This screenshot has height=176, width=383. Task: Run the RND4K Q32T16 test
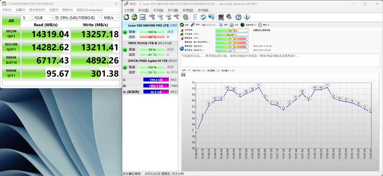click(x=11, y=60)
